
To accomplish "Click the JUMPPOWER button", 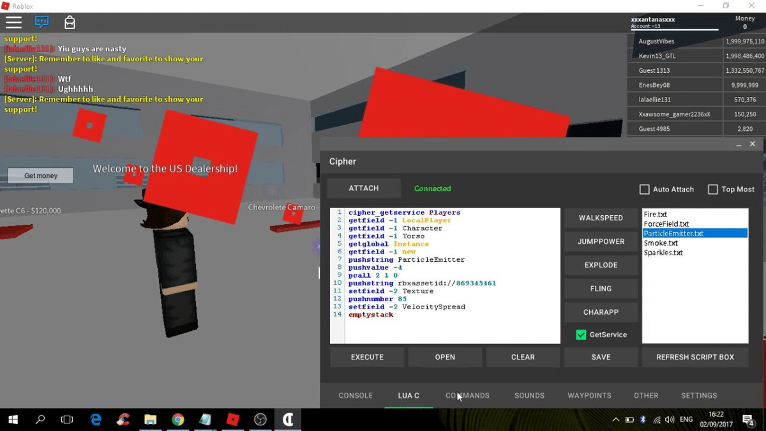I will click(601, 241).
